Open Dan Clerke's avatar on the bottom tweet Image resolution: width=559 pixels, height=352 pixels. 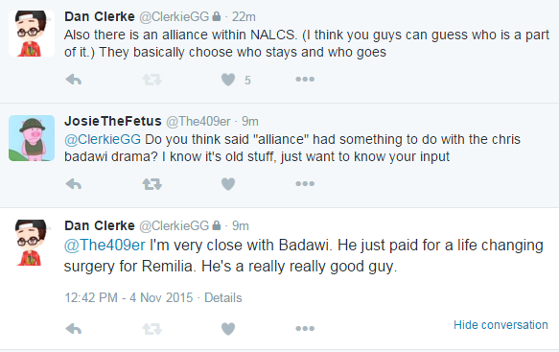32,243
